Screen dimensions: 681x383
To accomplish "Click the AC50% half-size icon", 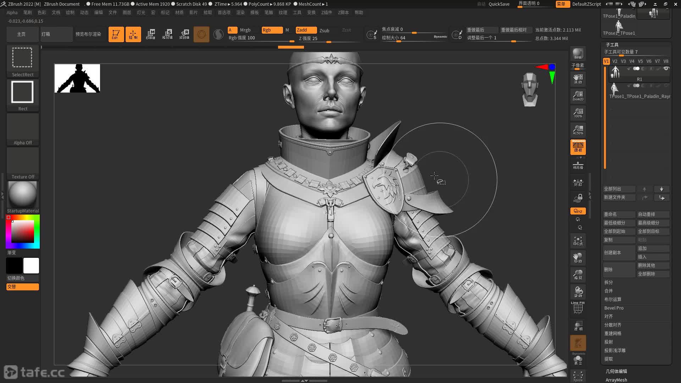I will pyautogui.click(x=578, y=130).
